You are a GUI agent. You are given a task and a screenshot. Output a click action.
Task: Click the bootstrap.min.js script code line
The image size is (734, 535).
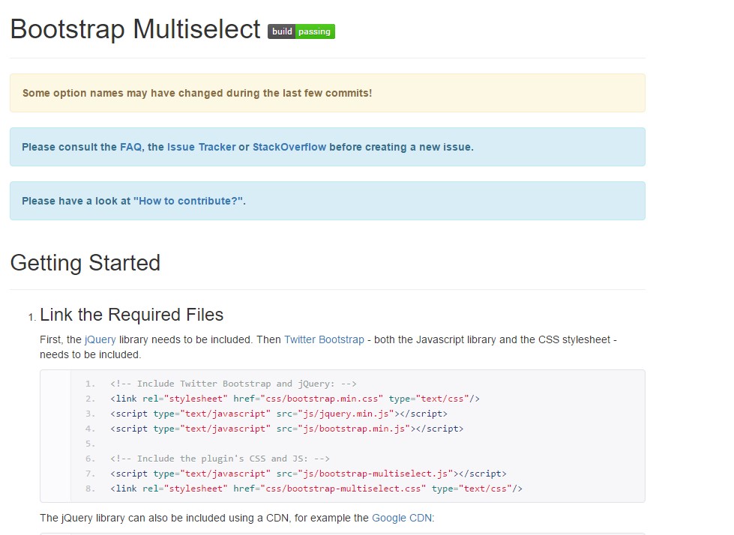pos(286,429)
